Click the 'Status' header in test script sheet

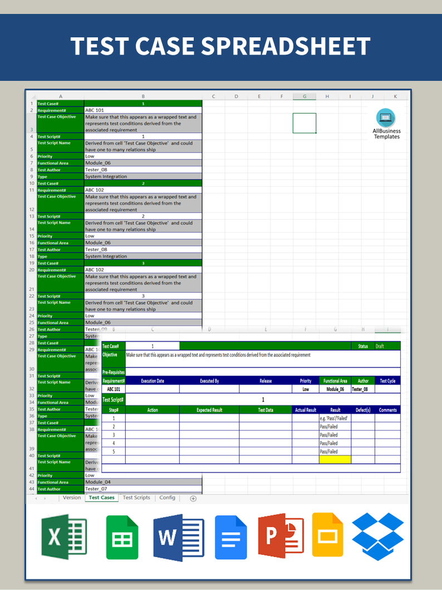[363, 346]
